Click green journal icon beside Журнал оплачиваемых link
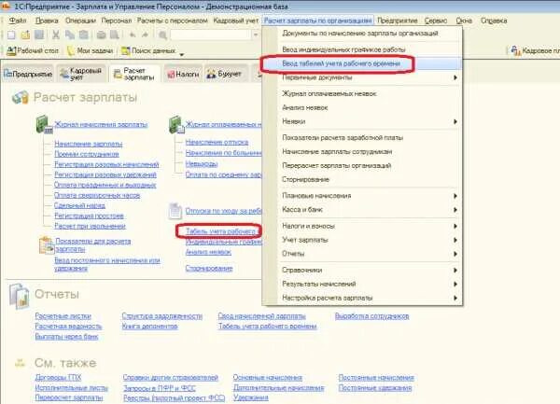Image resolution: width=560 pixels, height=404 pixels. point(176,124)
